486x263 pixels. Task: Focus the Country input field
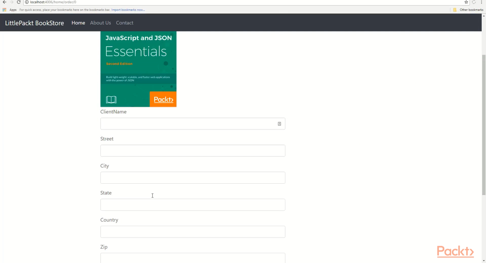click(x=193, y=232)
